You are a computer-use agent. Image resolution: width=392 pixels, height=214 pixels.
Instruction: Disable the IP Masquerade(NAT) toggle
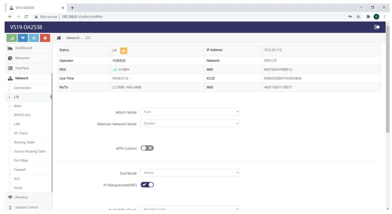(147, 185)
